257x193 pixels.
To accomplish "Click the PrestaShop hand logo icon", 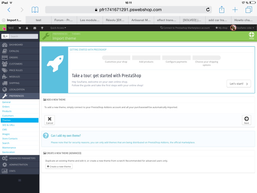I will (x=4, y=28).
